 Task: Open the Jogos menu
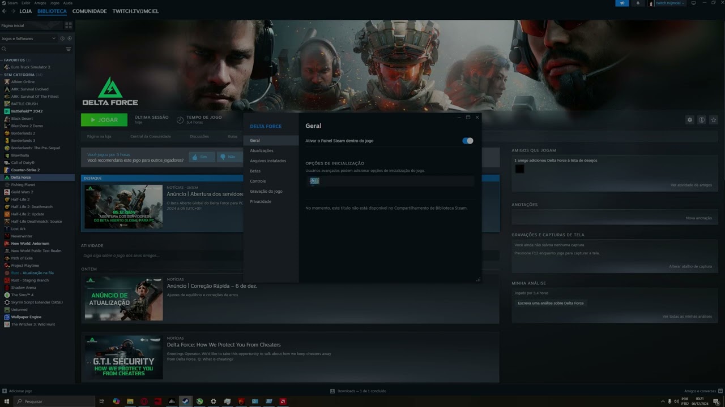click(54, 3)
